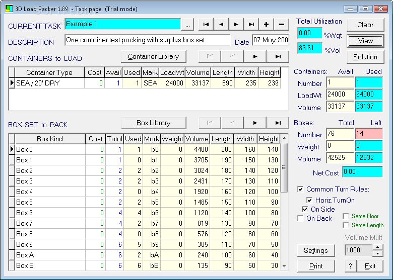
Task: Click the Net Cost value field
Action: 362,172
